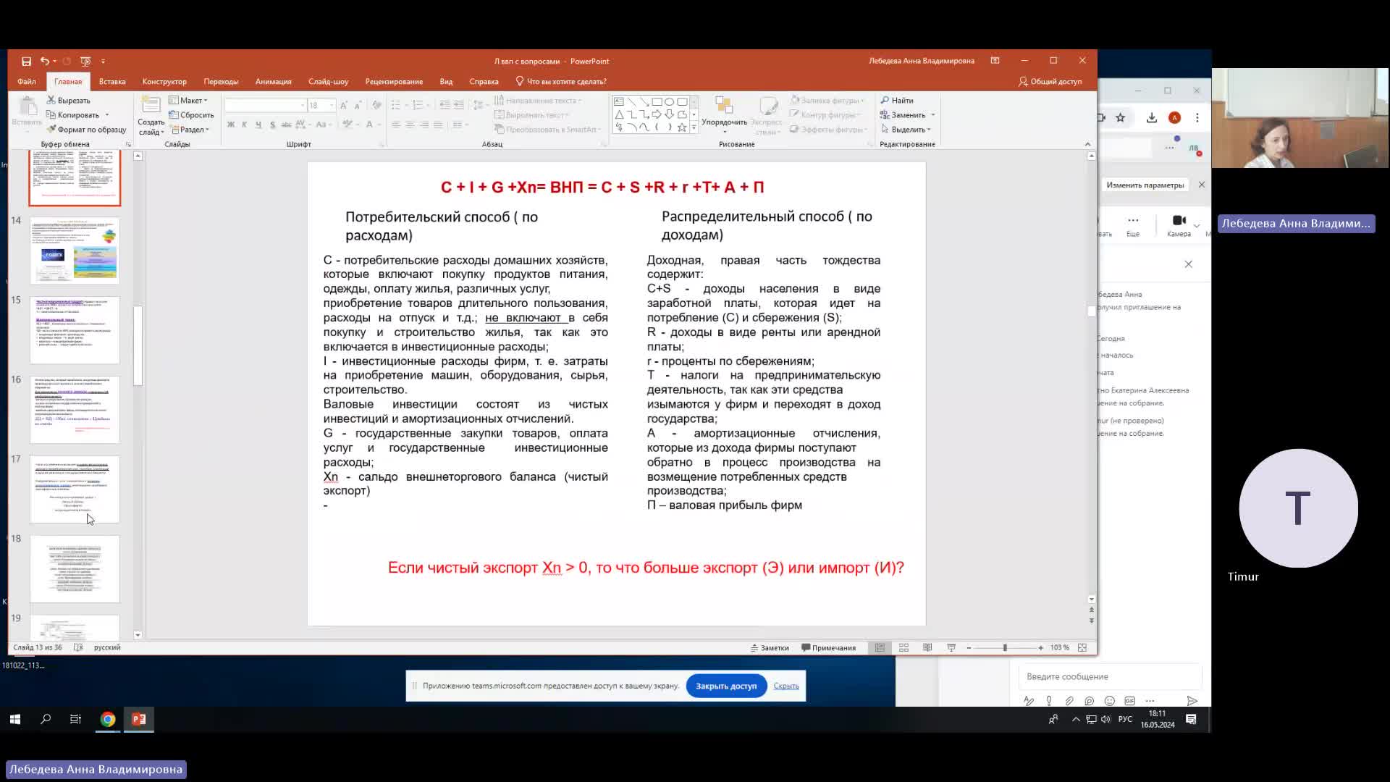Save the presentation with the floppy disk icon

tap(26, 62)
